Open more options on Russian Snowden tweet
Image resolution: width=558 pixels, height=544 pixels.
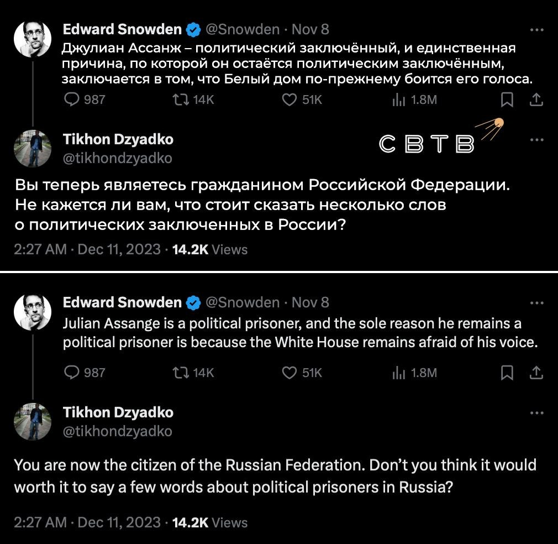click(536, 29)
